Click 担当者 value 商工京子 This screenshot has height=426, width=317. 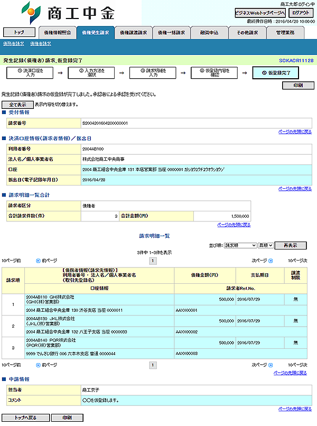point(91,390)
